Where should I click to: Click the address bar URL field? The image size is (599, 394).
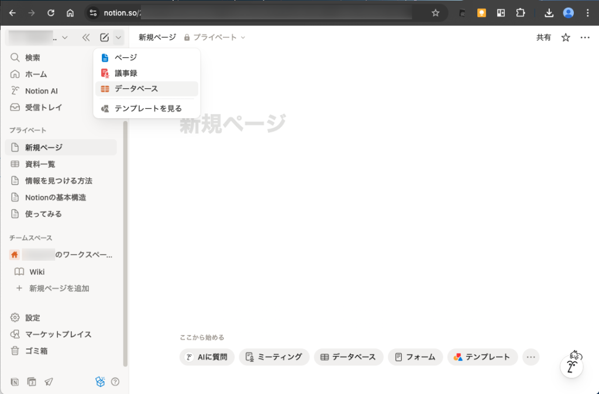coord(266,13)
